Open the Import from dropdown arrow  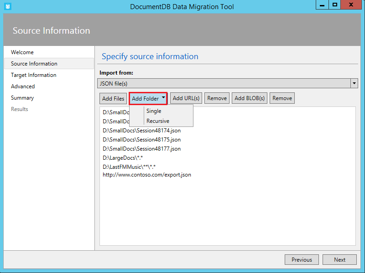coord(354,83)
